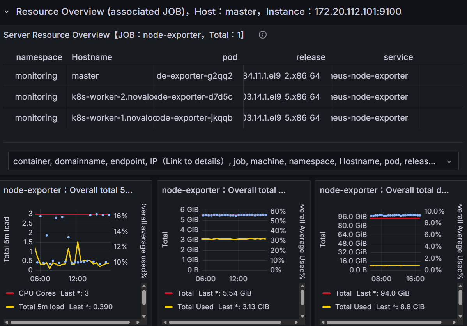
Task: Select the k8s-worker-2 hostname cell
Action: click(112, 97)
